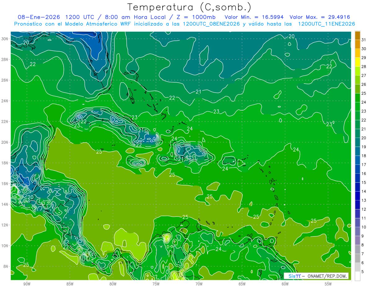Pick the dark blue color bar segment between 13 and 14
The width and height of the screenshot is (372, 288).
357,196
